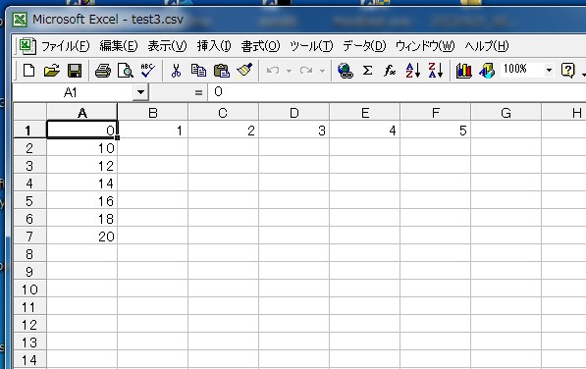Viewport: 586px width, 369px height.
Task: Click the Excel icon in the title bar
Action: [x=20, y=20]
